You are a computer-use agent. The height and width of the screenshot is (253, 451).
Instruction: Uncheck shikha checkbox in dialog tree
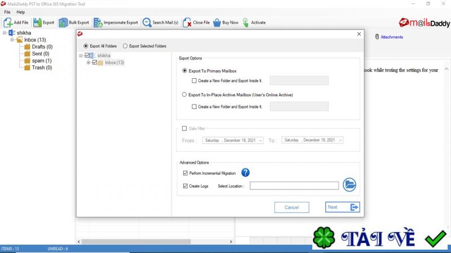(87, 55)
